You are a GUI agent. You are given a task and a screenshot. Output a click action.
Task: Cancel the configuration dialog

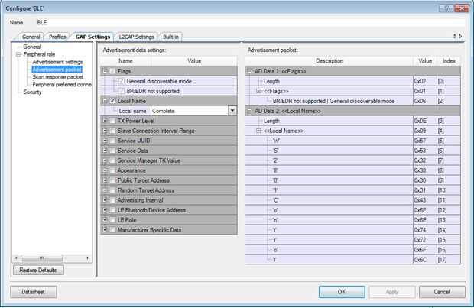coord(442,292)
